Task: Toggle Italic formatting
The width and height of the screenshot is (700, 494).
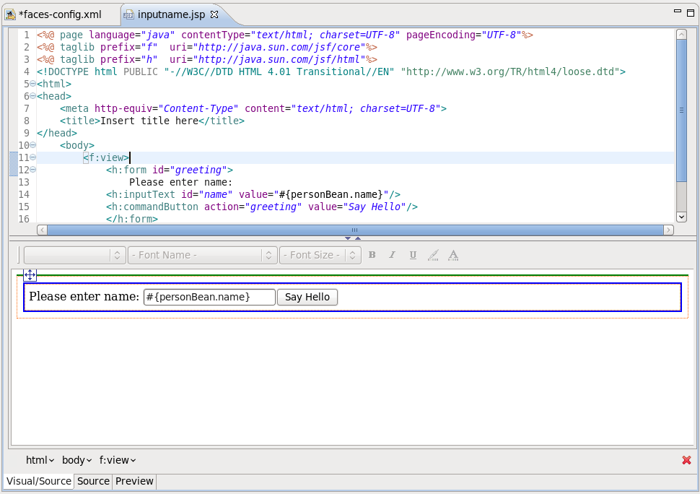Action: [x=392, y=255]
